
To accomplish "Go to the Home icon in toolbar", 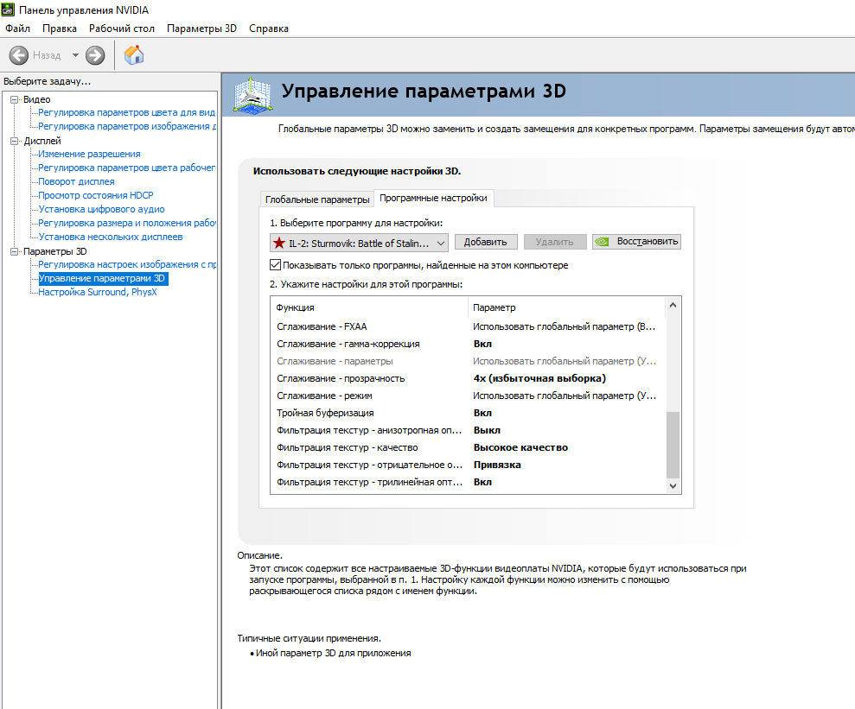I will (x=134, y=55).
